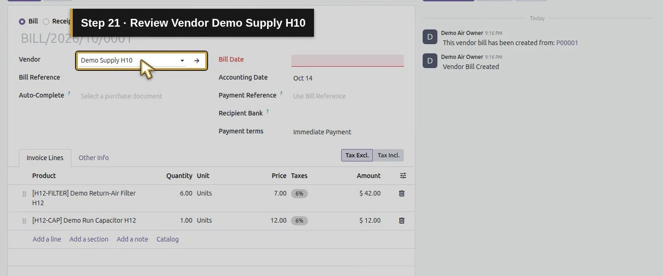Open Payment Reference help tooltip icon
Screen dimensions: 663x276
281,93
